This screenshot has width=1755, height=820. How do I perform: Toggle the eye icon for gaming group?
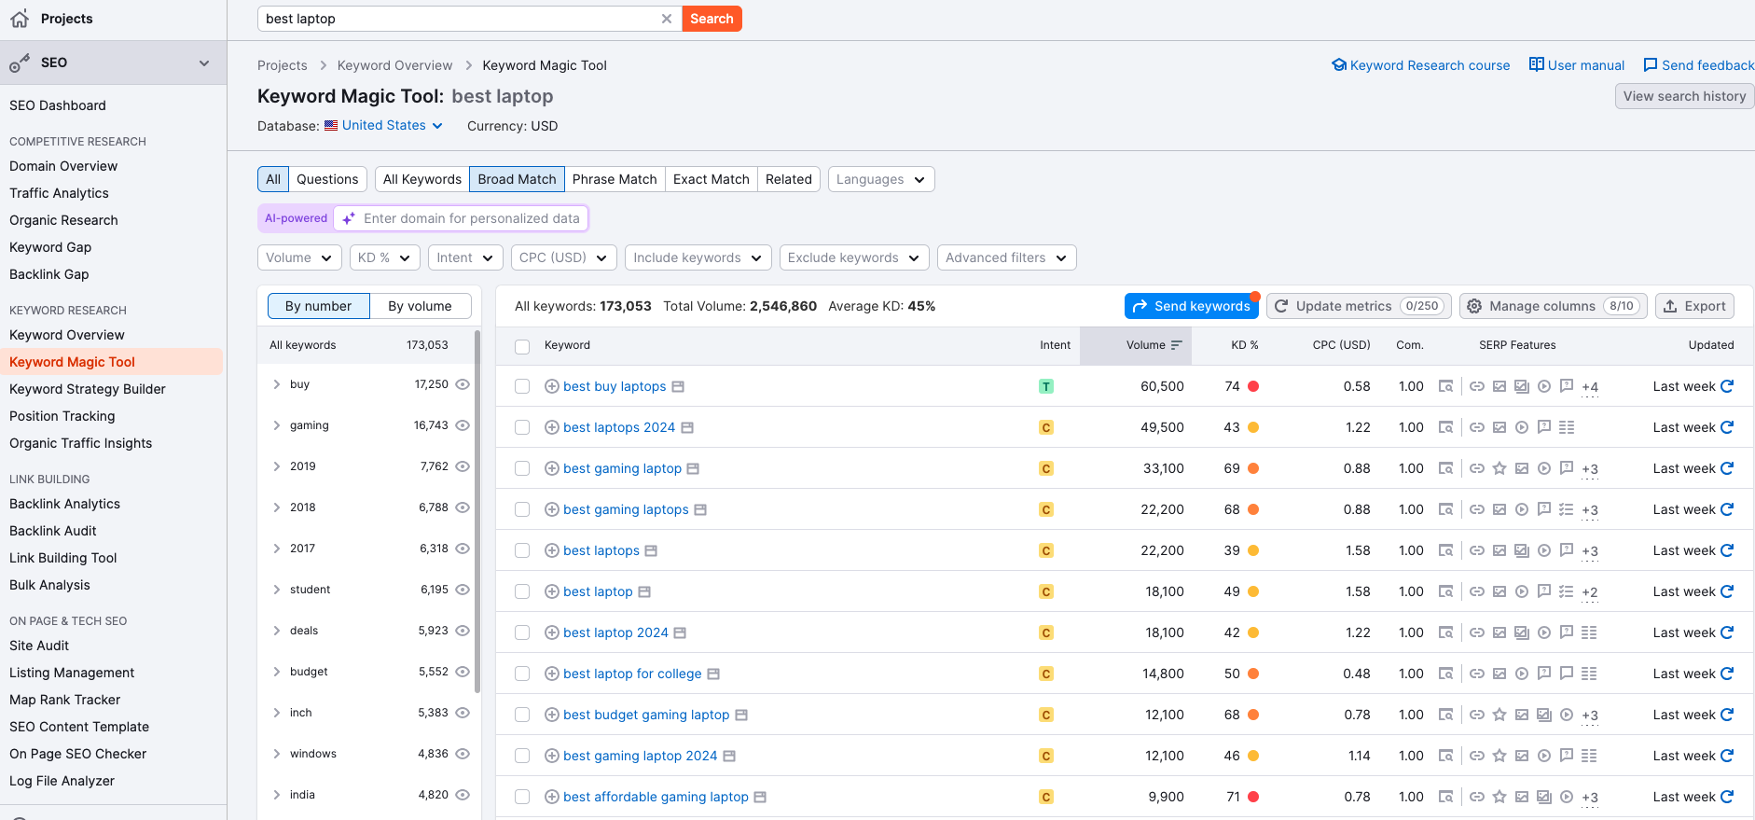[463, 425]
